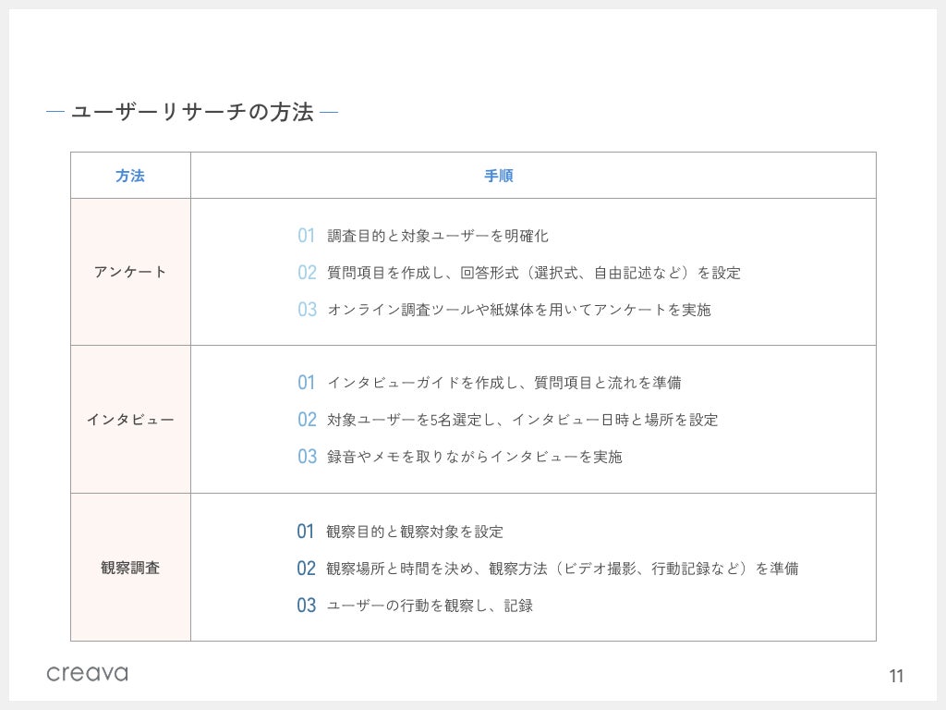Image resolution: width=946 pixels, height=710 pixels.
Task: Click the creava logo
Action: click(87, 673)
